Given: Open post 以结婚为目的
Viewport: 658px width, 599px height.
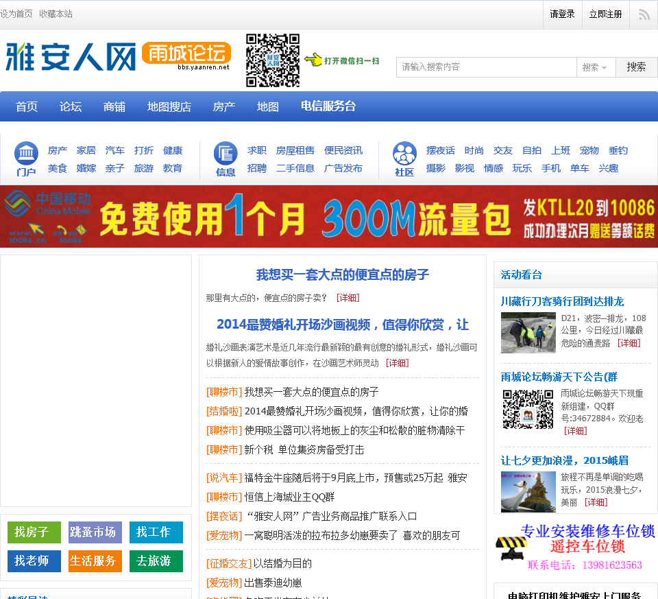Looking at the screenshot, I should point(282,564).
